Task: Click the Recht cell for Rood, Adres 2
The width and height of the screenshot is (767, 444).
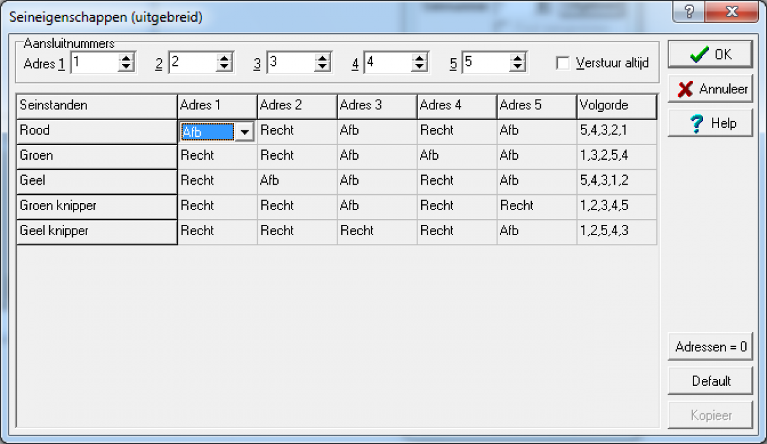Action: (297, 132)
